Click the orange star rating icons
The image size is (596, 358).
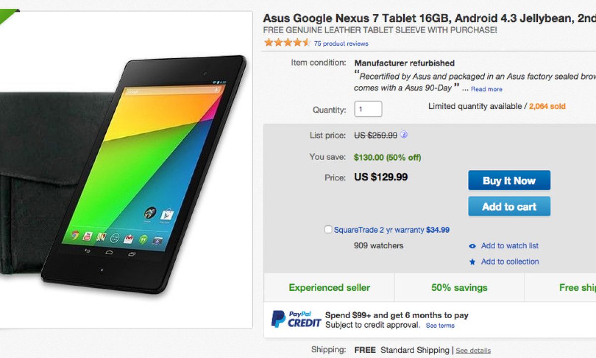click(287, 43)
